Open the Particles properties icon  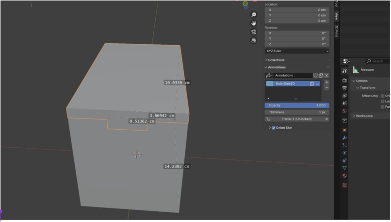(x=344, y=145)
